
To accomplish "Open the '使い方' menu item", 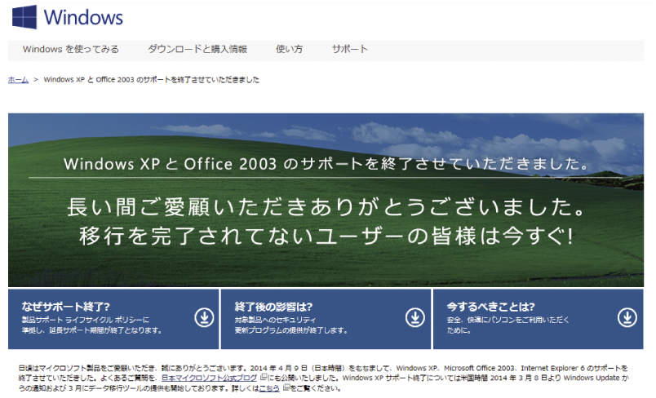I will point(289,49).
